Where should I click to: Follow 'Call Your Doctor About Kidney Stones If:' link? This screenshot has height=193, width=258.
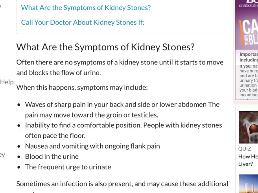pyautogui.click(x=83, y=22)
